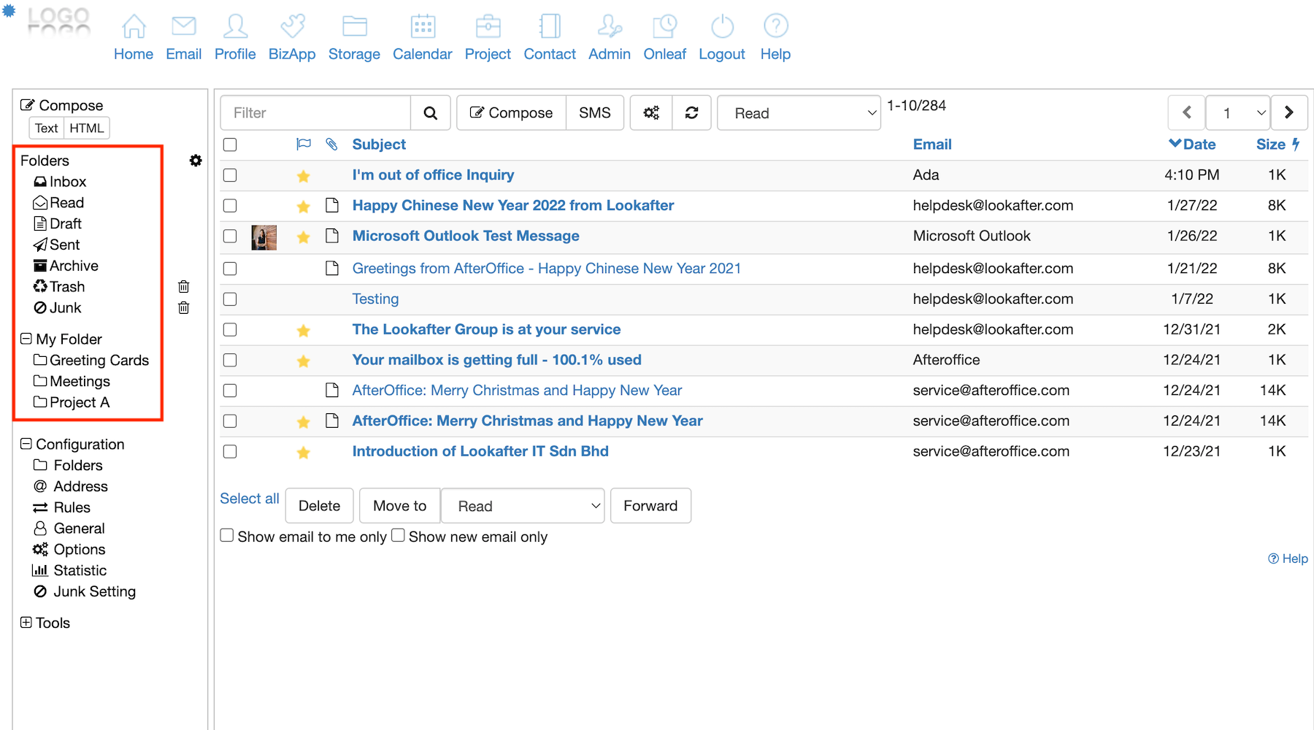This screenshot has width=1314, height=730.
Task: Click the Forward button below the list
Action: (650, 506)
